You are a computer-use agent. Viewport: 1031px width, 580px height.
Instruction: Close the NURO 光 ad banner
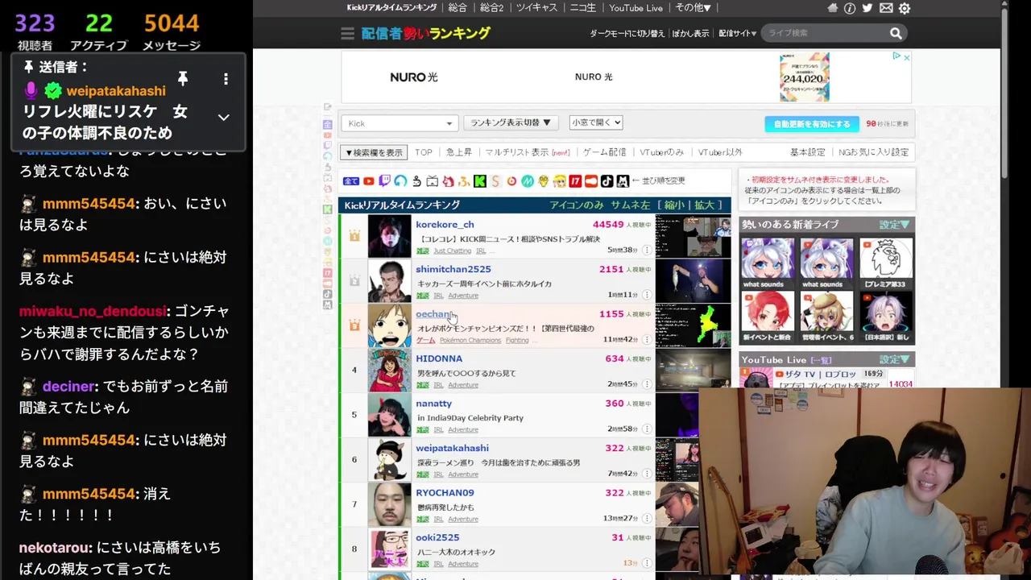[906, 57]
